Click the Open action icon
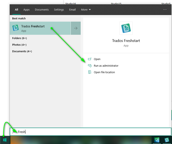 (x=90, y=59)
